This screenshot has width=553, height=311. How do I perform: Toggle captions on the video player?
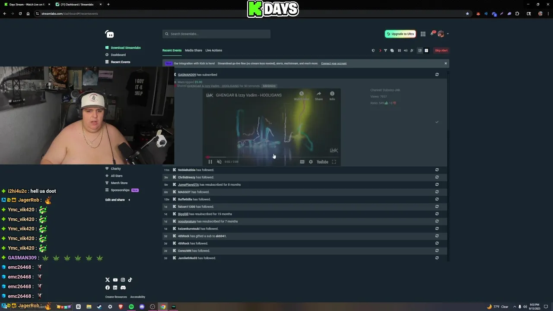coord(302,162)
